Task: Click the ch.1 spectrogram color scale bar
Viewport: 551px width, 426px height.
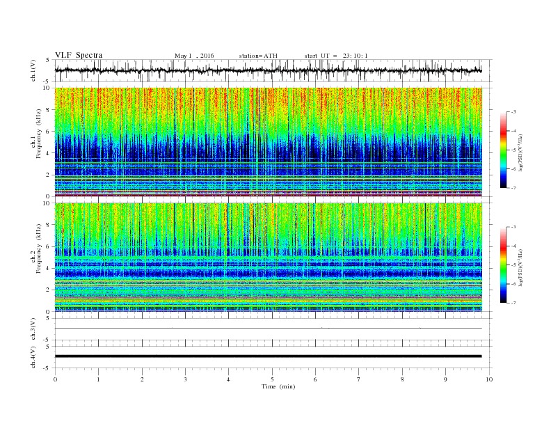Action: (503, 150)
